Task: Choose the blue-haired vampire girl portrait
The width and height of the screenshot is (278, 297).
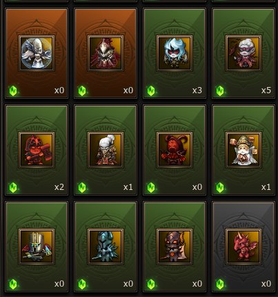Action: coord(175,53)
